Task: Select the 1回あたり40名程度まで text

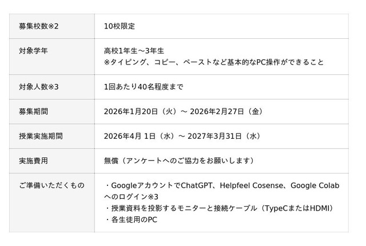Action: coord(143,87)
